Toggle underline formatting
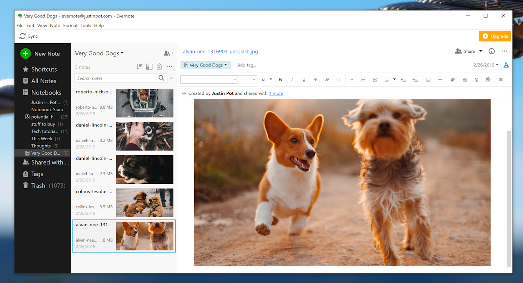Screen dimensions: 523x283 [304, 80]
